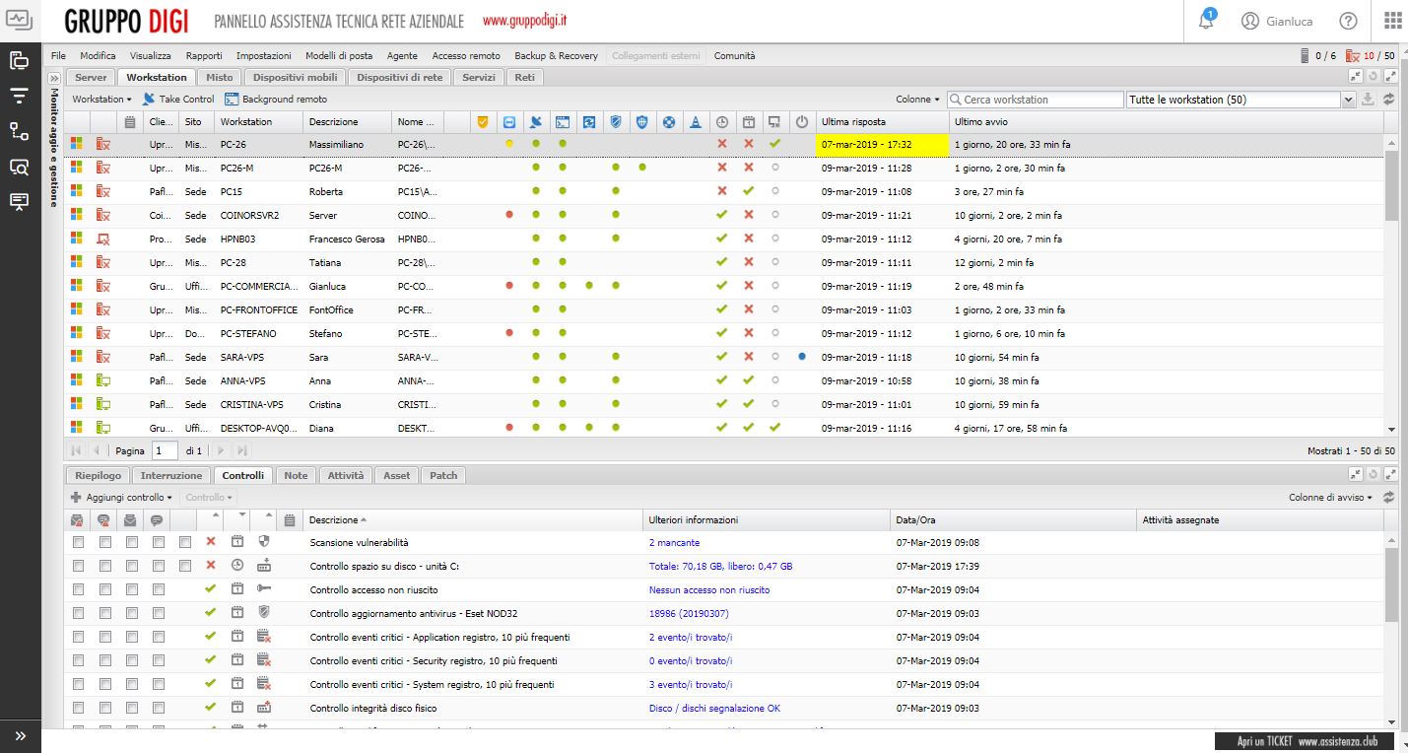Sort by lifebuoy column header icon
The width and height of the screenshot is (1408, 753).
pyautogui.click(x=668, y=122)
